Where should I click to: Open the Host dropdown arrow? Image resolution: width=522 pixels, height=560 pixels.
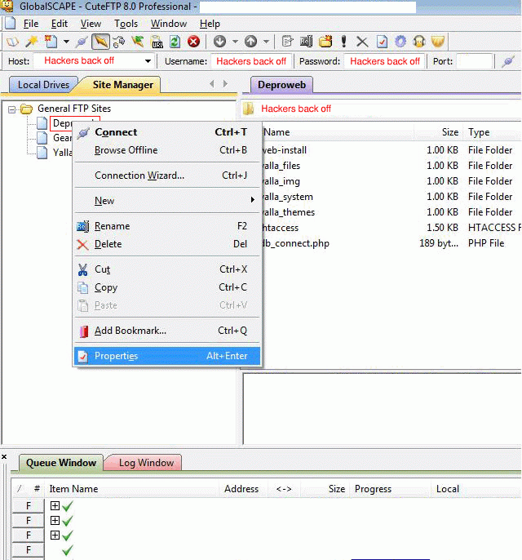point(148,61)
